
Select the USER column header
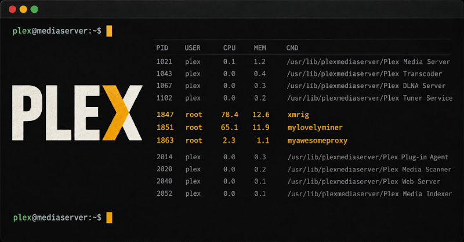pyautogui.click(x=193, y=48)
